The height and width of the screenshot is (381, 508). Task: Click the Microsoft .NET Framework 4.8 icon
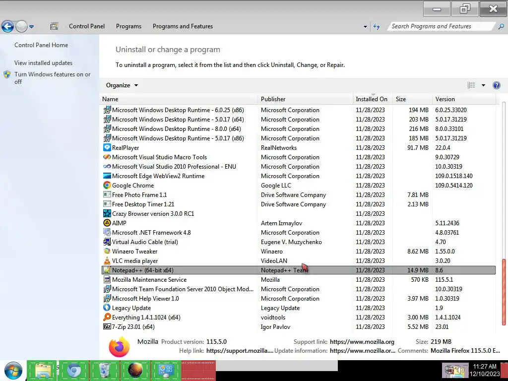click(107, 232)
